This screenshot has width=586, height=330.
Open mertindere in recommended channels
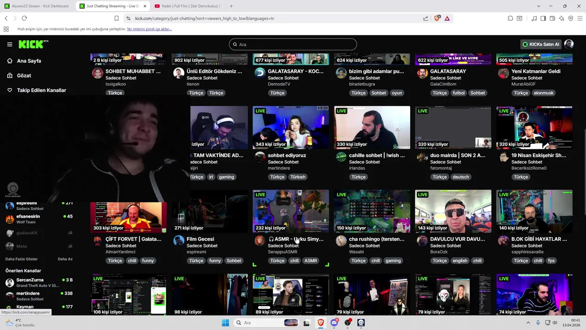[39, 296]
